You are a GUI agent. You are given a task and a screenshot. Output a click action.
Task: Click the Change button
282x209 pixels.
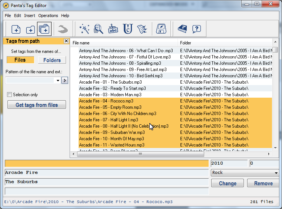tap(228, 183)
